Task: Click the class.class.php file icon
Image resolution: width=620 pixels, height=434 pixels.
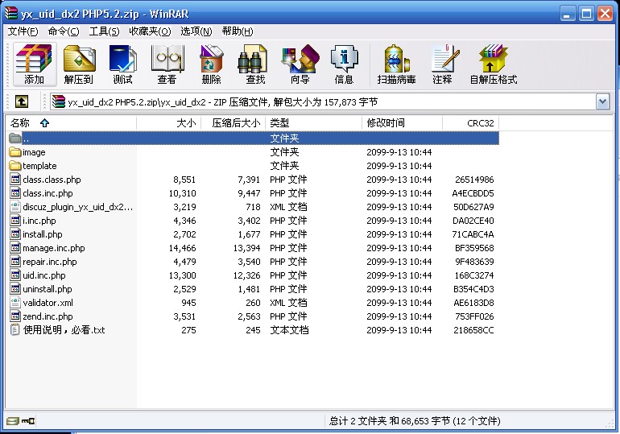Action: pyautogui.click(x=15, y=180)
